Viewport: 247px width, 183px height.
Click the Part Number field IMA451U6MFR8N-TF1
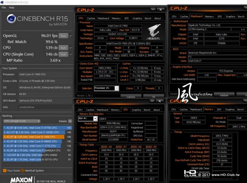[113, 135]
